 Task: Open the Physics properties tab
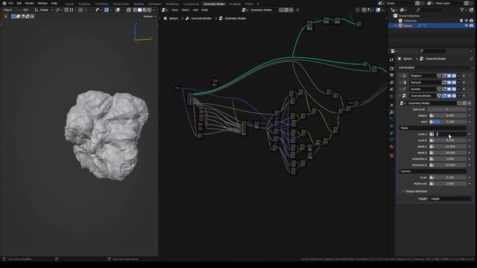tap(391, 126)
